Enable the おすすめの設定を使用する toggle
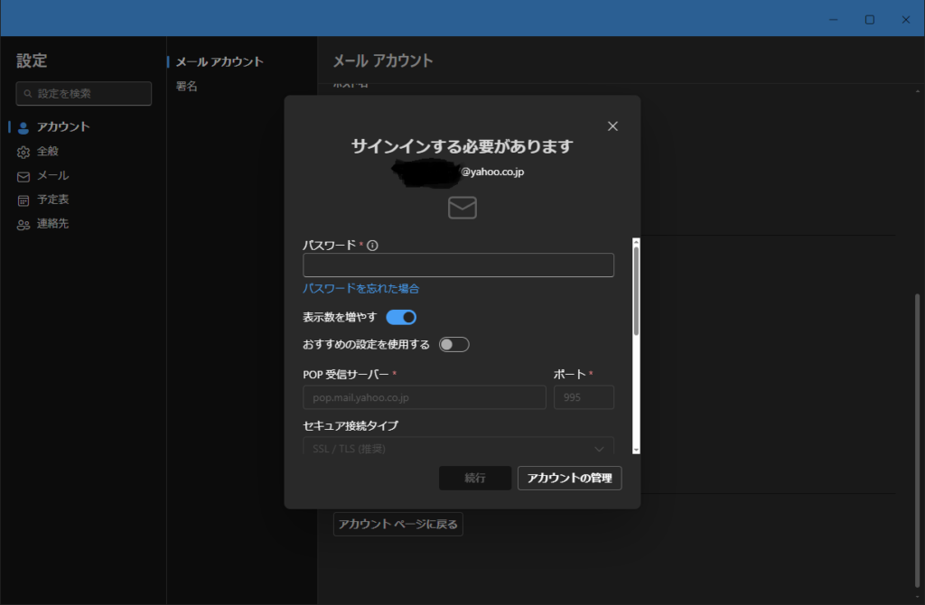The image size is (925, 605). [453, 344]
